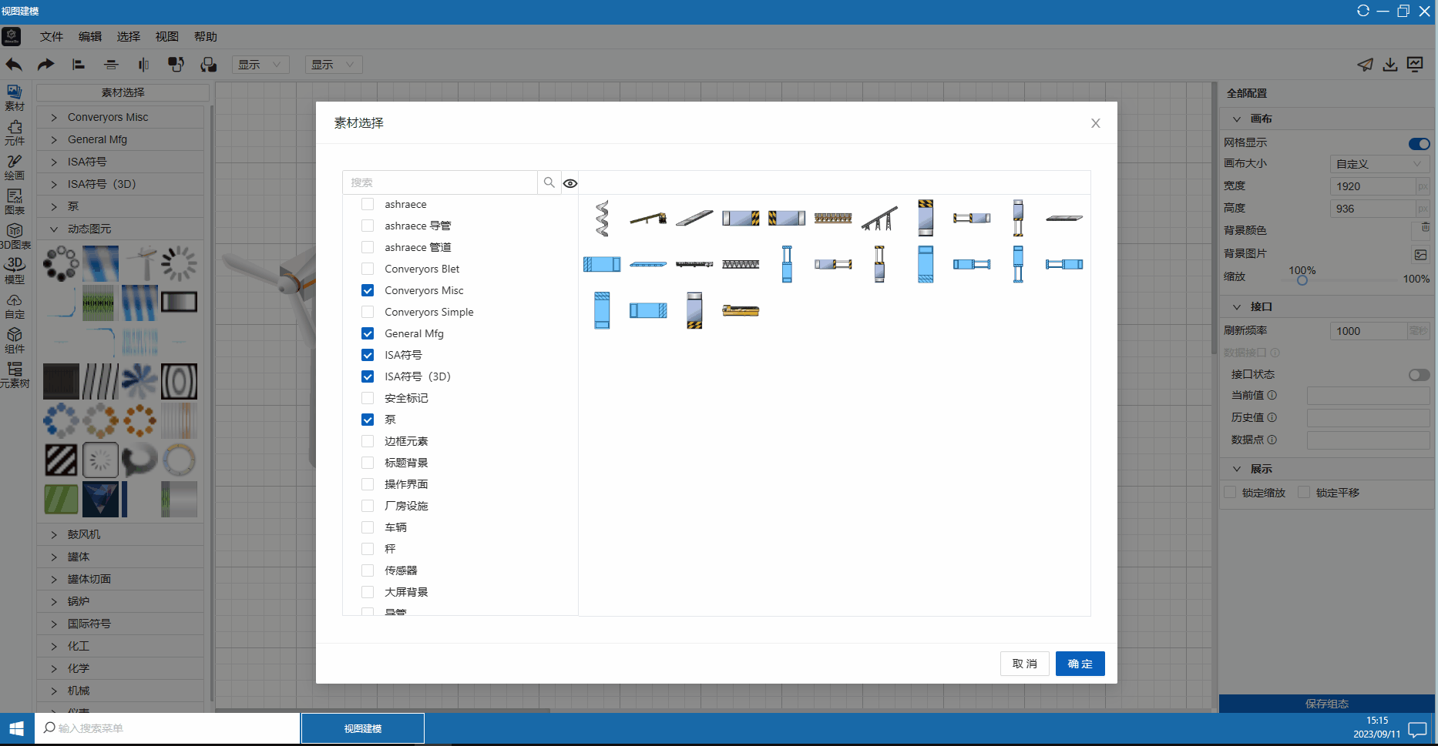Open the 元件 sidebar panel
The height and width of the screenshot is (746, 1438).
(15, 132)
